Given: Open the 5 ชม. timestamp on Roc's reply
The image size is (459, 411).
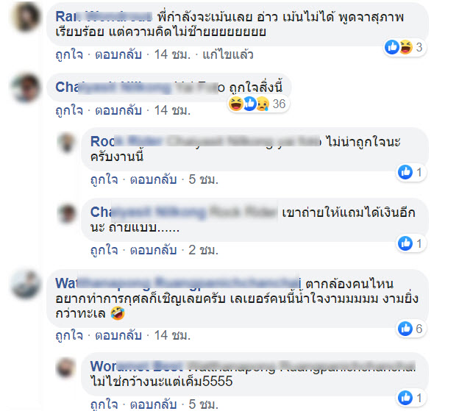Looking at the screenshot, I should (204, 179).
